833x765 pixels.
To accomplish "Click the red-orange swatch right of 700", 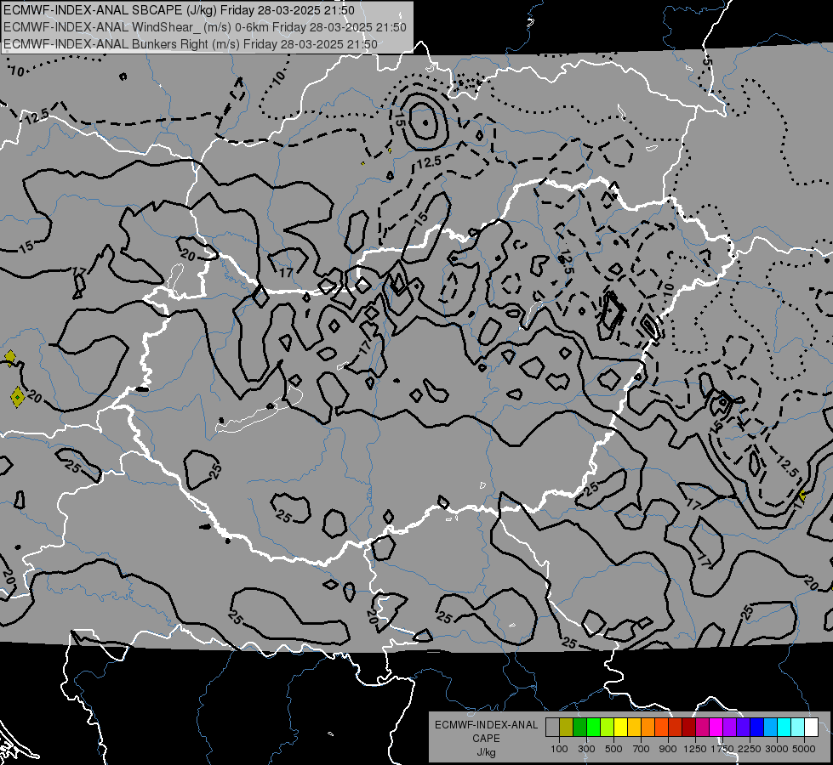I will (661, 728).
